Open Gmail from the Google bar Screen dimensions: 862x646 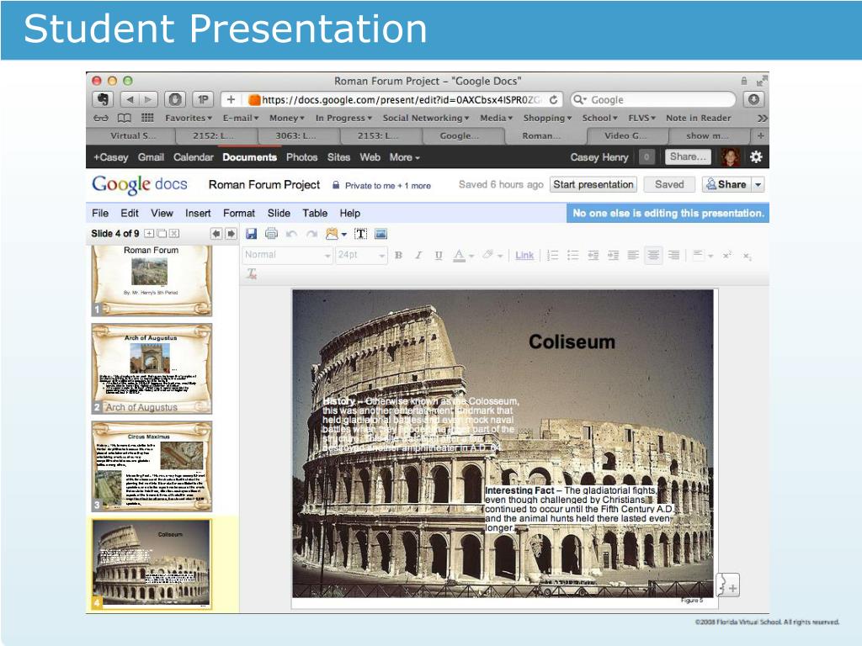(152, 157)
